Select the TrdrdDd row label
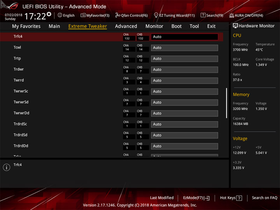This screenshot has height=210, width=280. pyautogui.click(x=21, y=146)
